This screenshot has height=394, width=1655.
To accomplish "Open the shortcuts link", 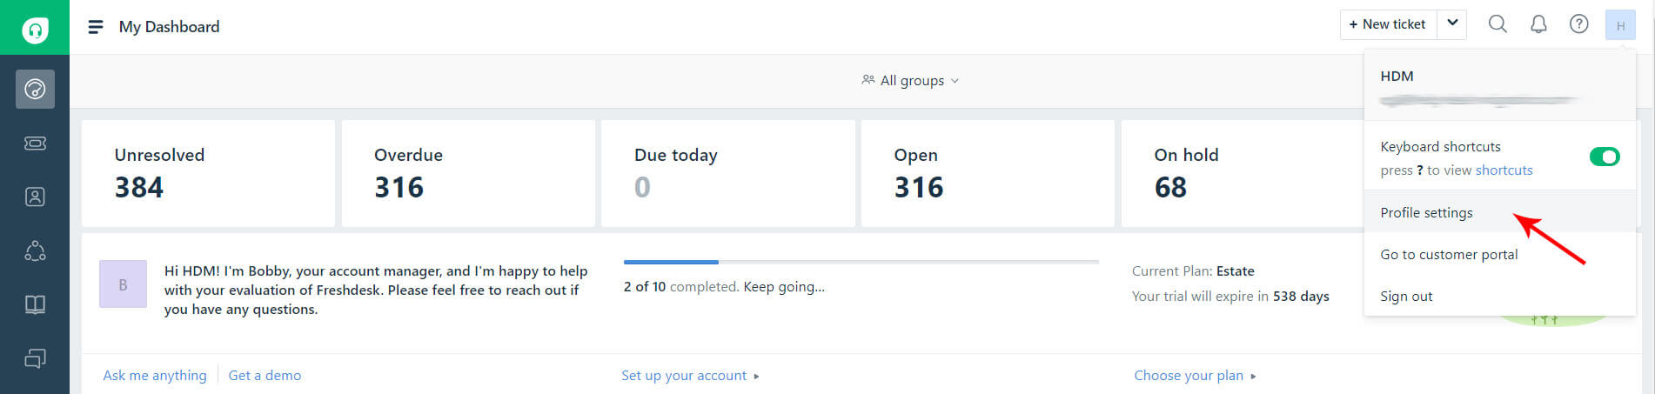I will coord(1504,170).
